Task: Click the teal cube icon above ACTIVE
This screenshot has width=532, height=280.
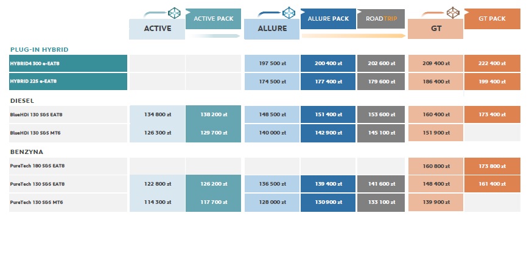Action: pyautogui.click(x=174, y=13)
